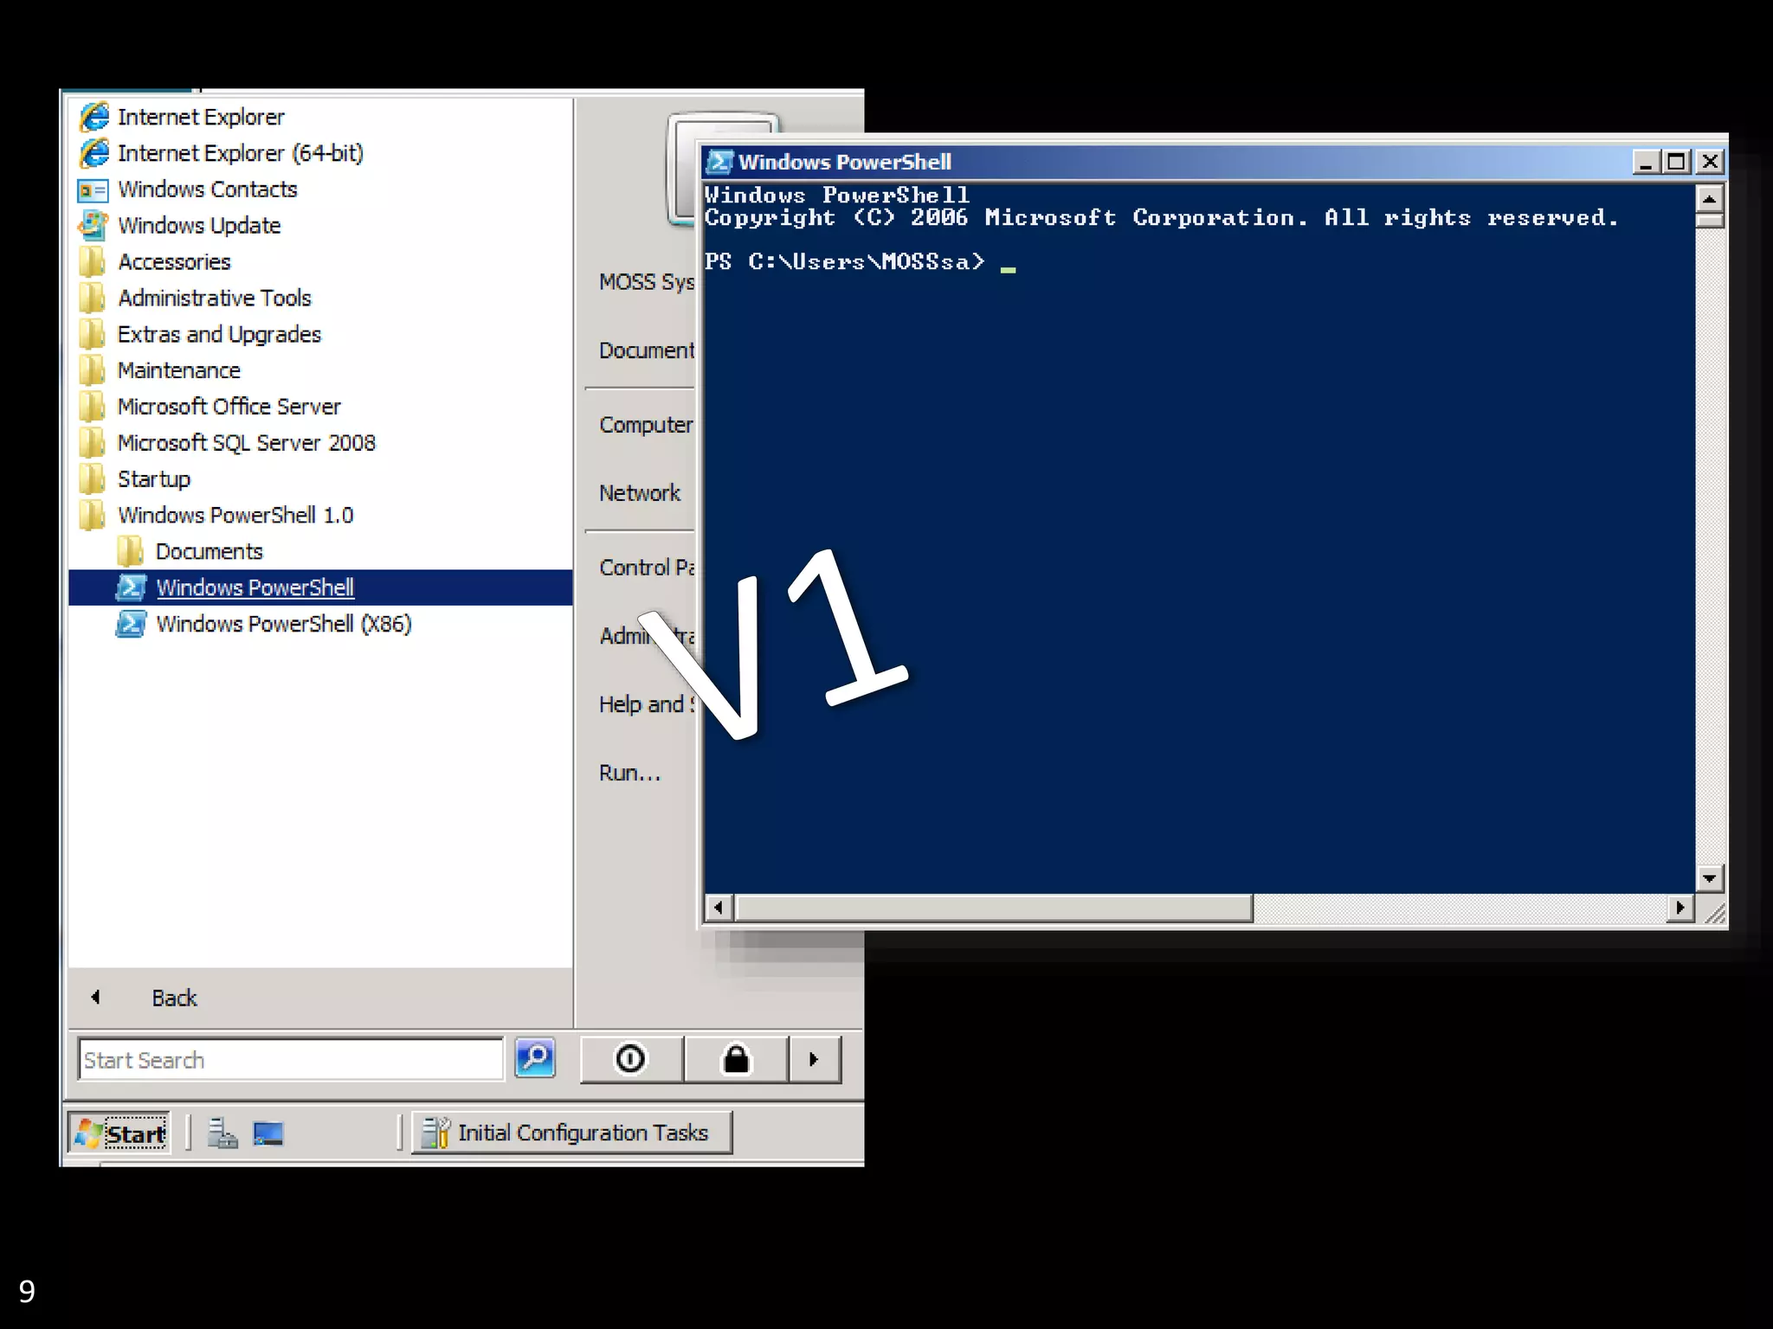Click the lock computer icon

coord(736,1059)
